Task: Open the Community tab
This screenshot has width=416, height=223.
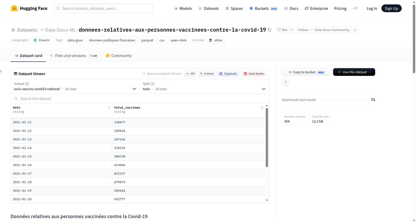Action: [119, 56]
